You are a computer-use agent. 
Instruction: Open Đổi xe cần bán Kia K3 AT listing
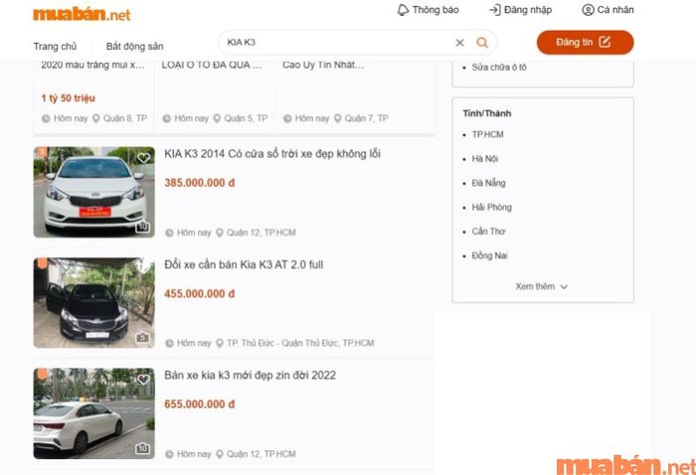pyautogui.click(x=244, y=264)
